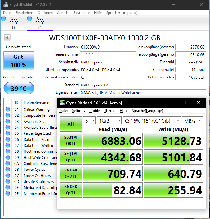The image size is (210, 219).
Task: Click the status orb for Power Cycles
Action: tap(8, 169)
